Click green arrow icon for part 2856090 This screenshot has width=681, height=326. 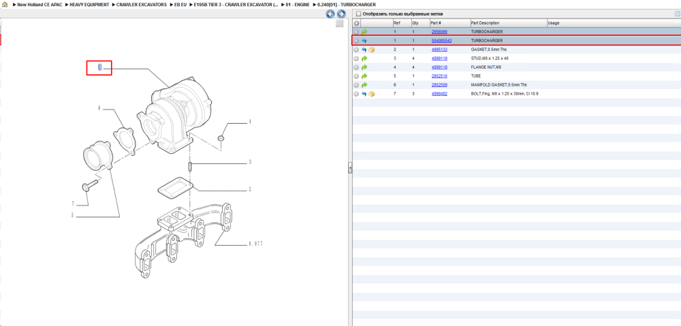click(364, 32)
